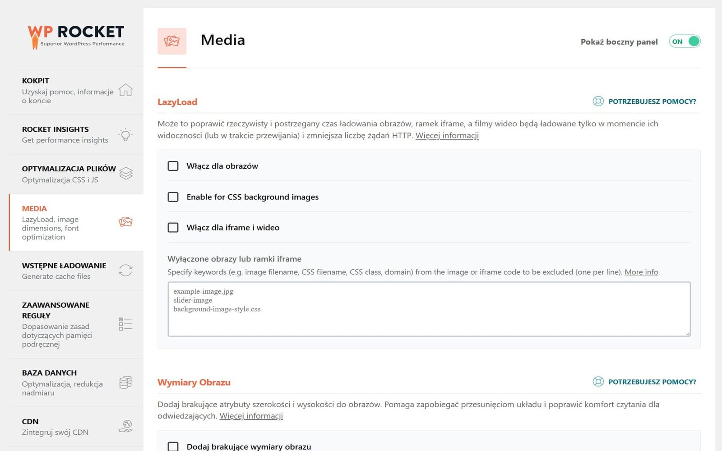Click the Baza danych database icon
This screenshot has width=722, height=451.
click(x=125, y=382)
